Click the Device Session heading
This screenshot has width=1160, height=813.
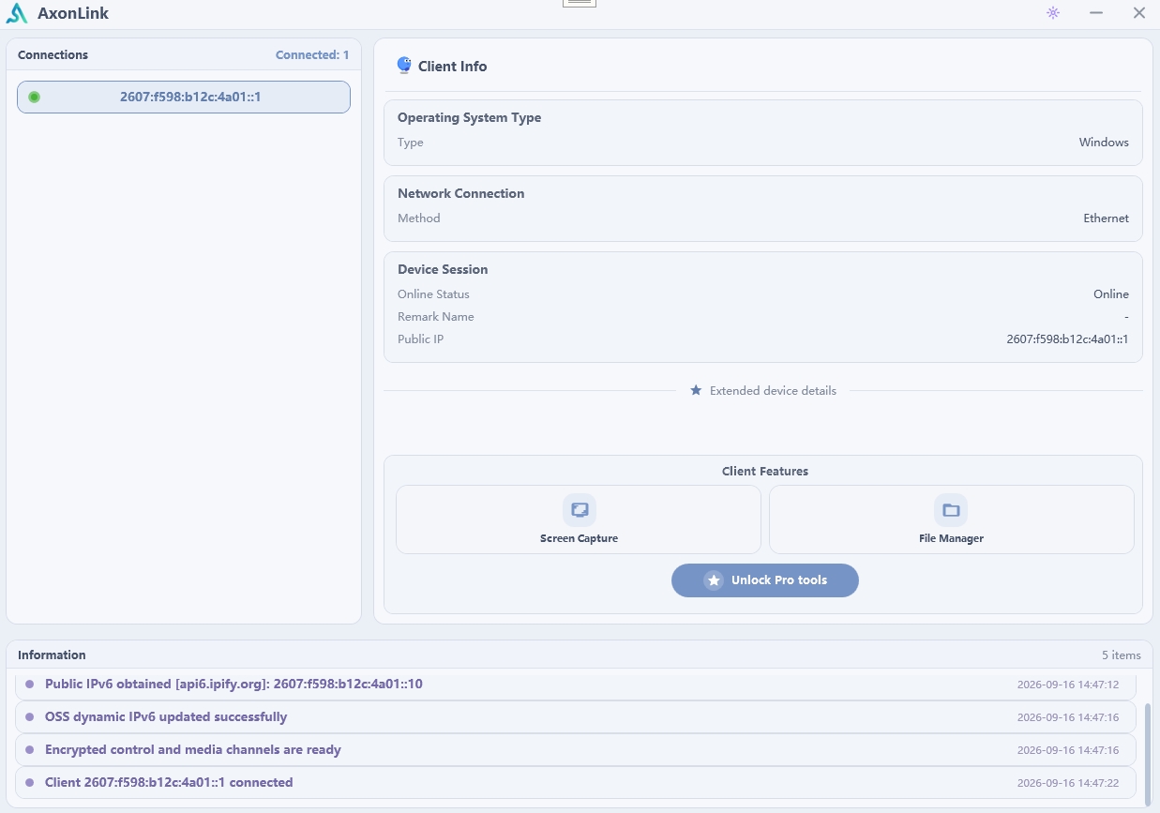point(443,270)
